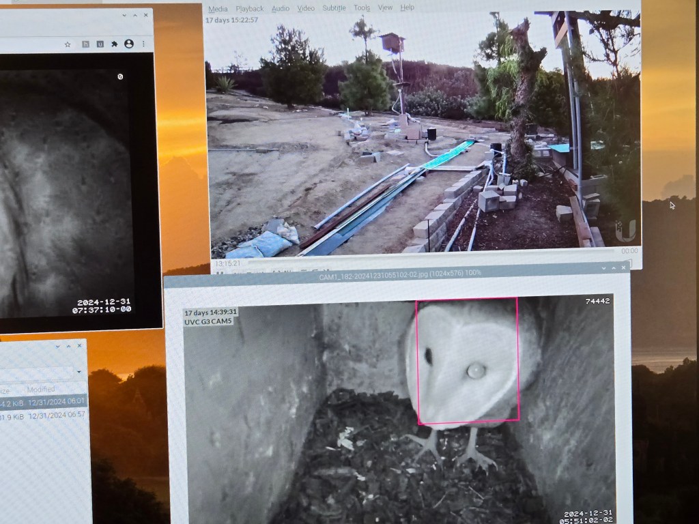Click the pink detection box around owl
The height and width of the screenshot is (524, 699).
[x=468, y=360]
